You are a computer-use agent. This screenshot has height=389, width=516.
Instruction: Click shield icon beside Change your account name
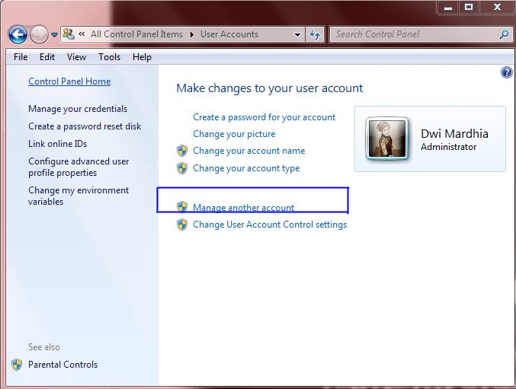tap(182, 151)
